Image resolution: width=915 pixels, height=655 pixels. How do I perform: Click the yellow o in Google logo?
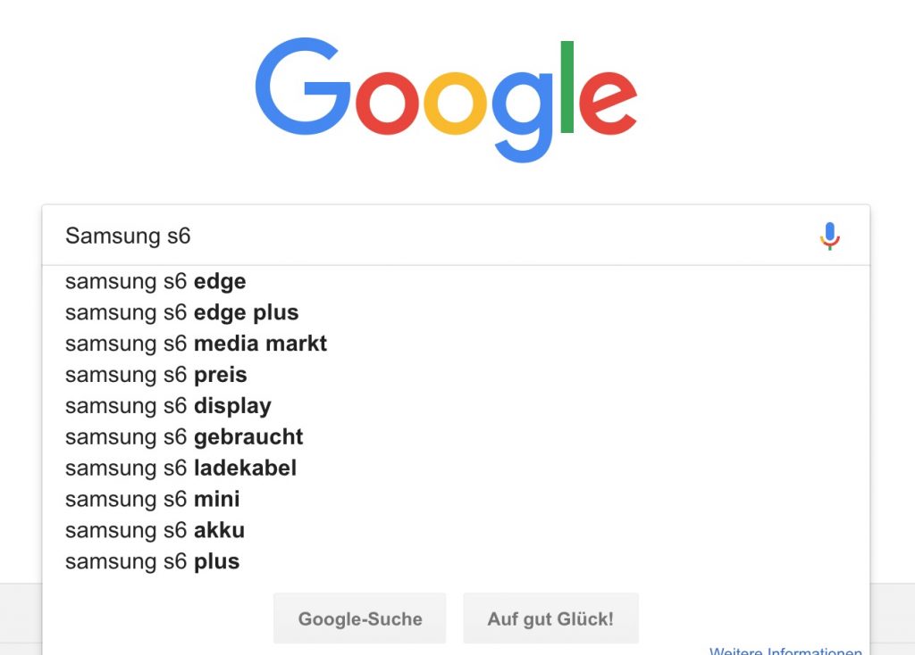pyautogui.click(x=454, y=102)
